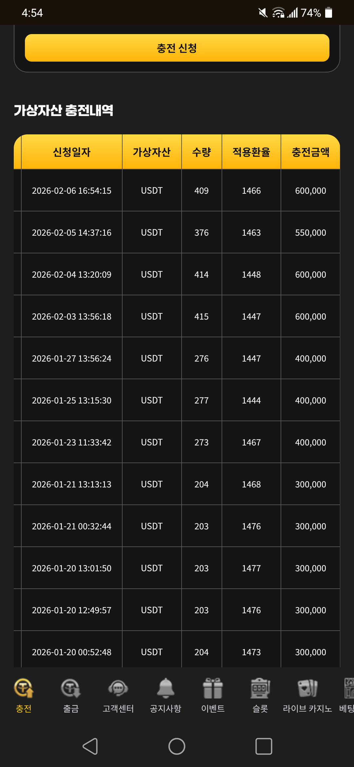Tap the Android back navigation button

click(90, 746)
